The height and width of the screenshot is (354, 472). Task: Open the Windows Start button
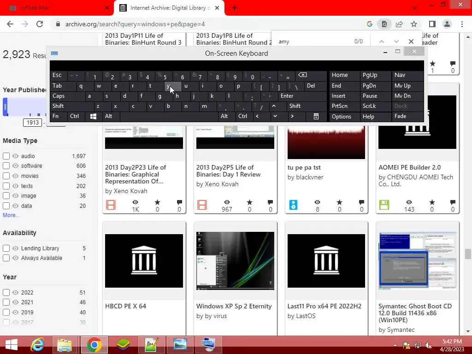(x=12, y=345)
